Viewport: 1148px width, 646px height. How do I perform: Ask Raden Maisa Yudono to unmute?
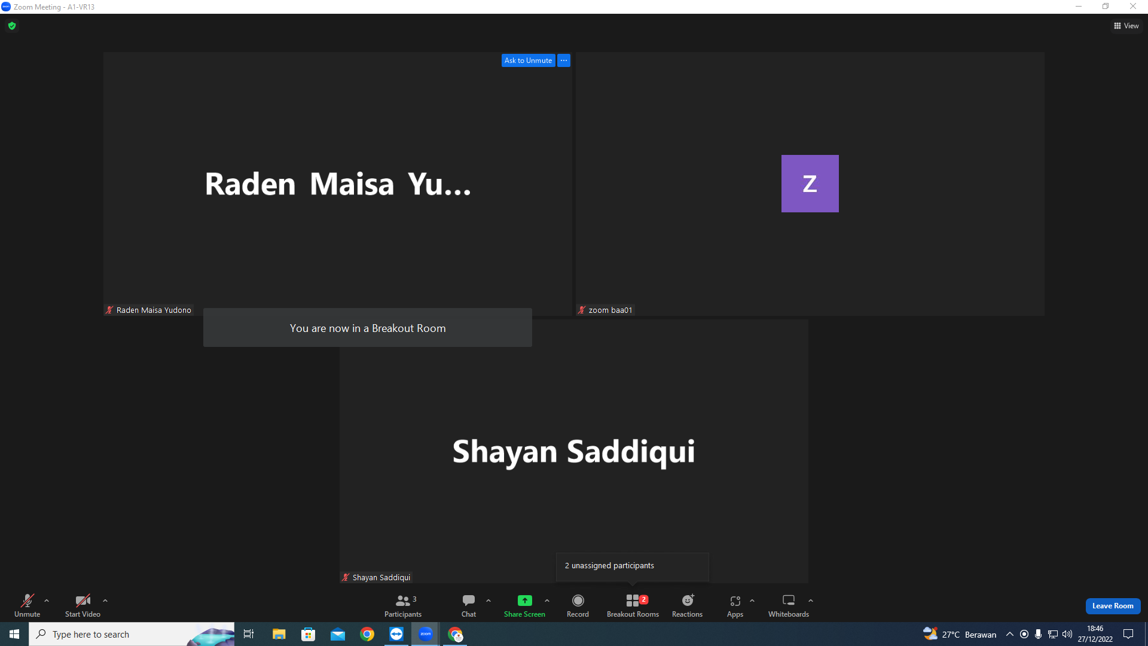coord(528,60)
